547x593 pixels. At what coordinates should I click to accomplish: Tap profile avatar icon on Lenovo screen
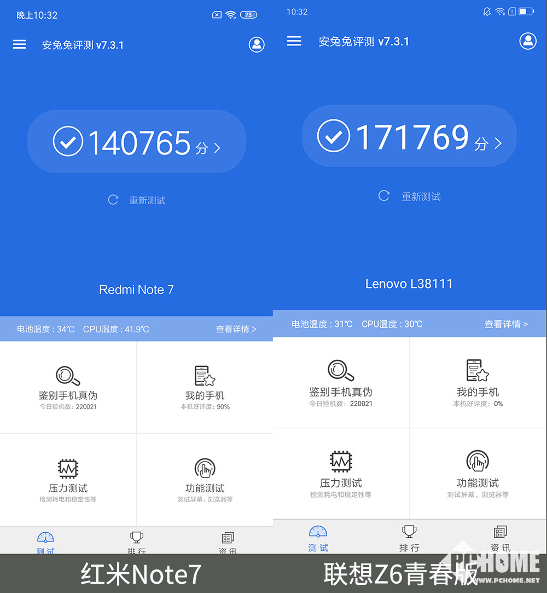[x=528, y=41]
